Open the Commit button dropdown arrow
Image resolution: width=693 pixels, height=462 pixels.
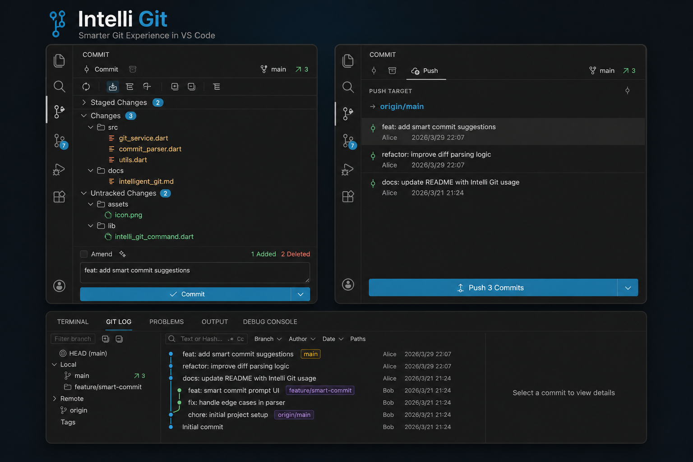[300, 294]
